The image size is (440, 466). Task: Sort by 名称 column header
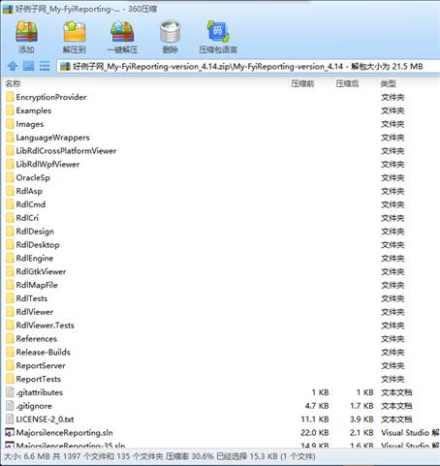(x=13, y=83)
